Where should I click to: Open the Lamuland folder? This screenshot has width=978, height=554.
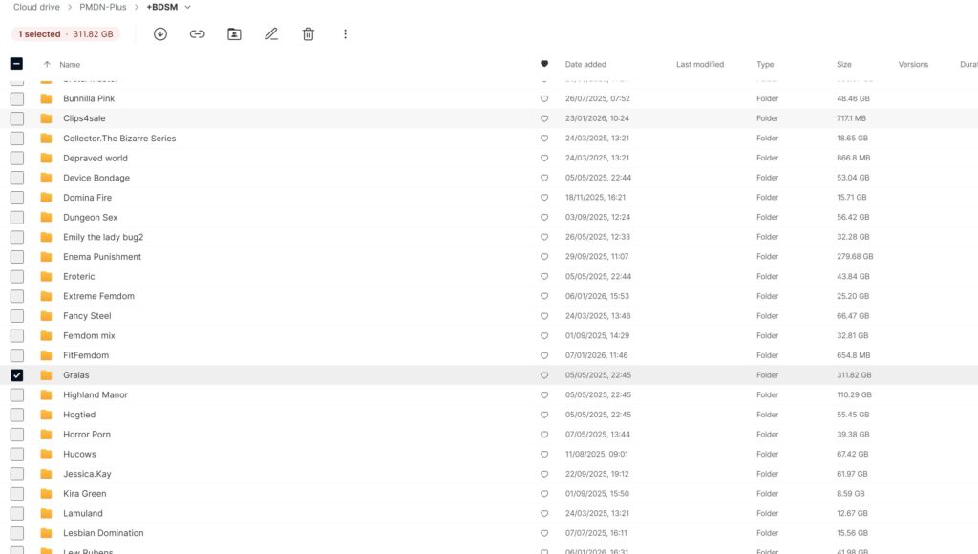tap(83, 514)
